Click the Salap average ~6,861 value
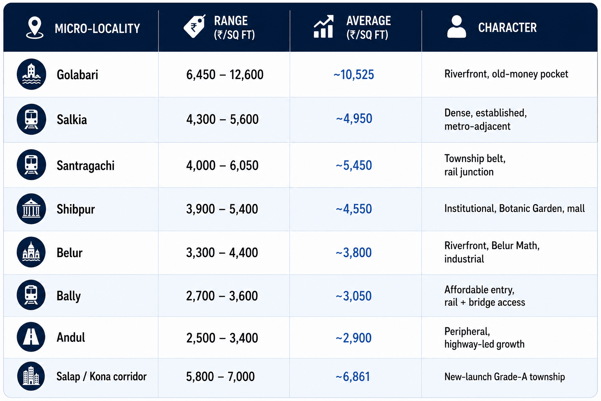Image resolution: width=601 pixels, height=401 pixels. coord(353,377)
